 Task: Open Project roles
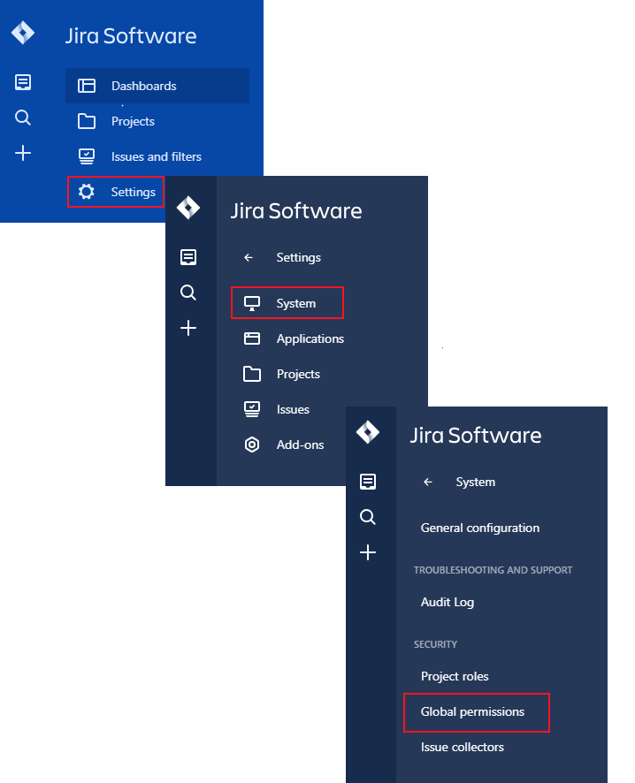455,676
